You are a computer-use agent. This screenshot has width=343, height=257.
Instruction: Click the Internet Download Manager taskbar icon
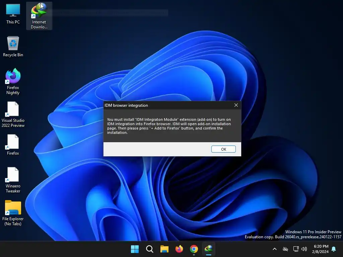click(208, 249)
